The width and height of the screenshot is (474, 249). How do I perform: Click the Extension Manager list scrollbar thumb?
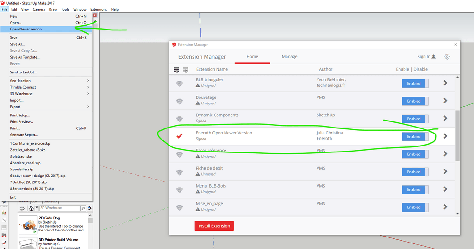457,136
